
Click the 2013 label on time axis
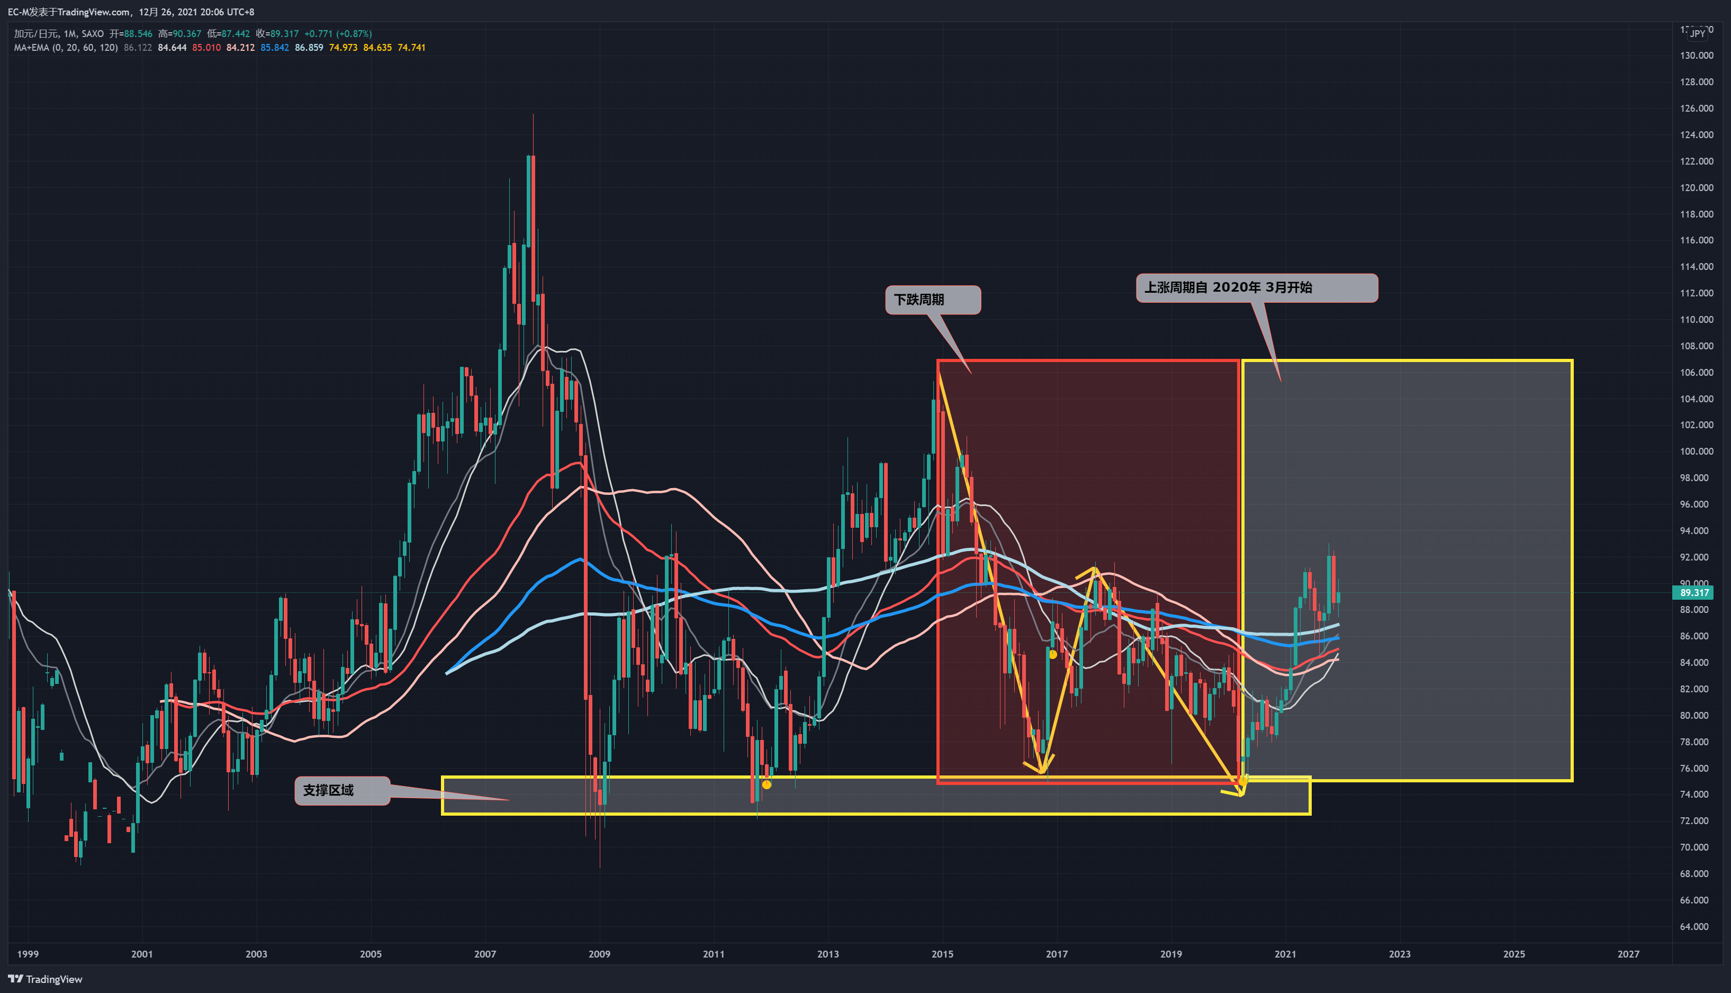coord(828,954)
